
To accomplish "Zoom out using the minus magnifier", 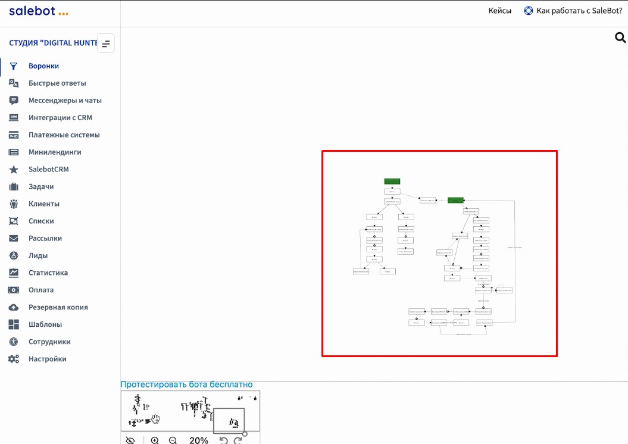I will (173, 440).
